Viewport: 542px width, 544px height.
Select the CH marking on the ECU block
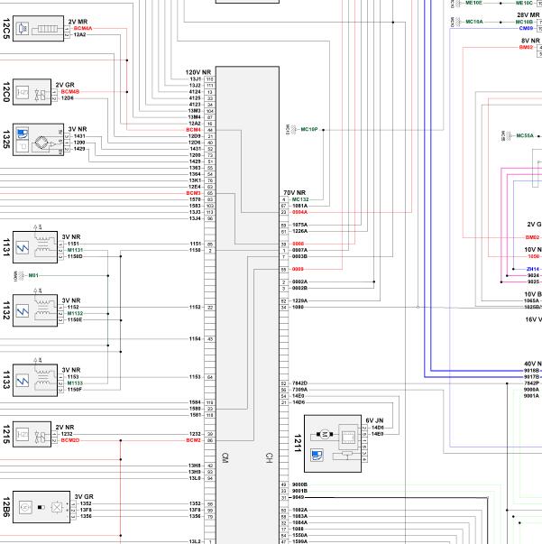pyautogui.click(x=269, y=457)
